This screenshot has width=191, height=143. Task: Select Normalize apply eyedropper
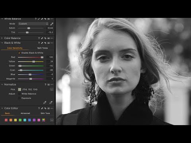[x=51, y=102]
